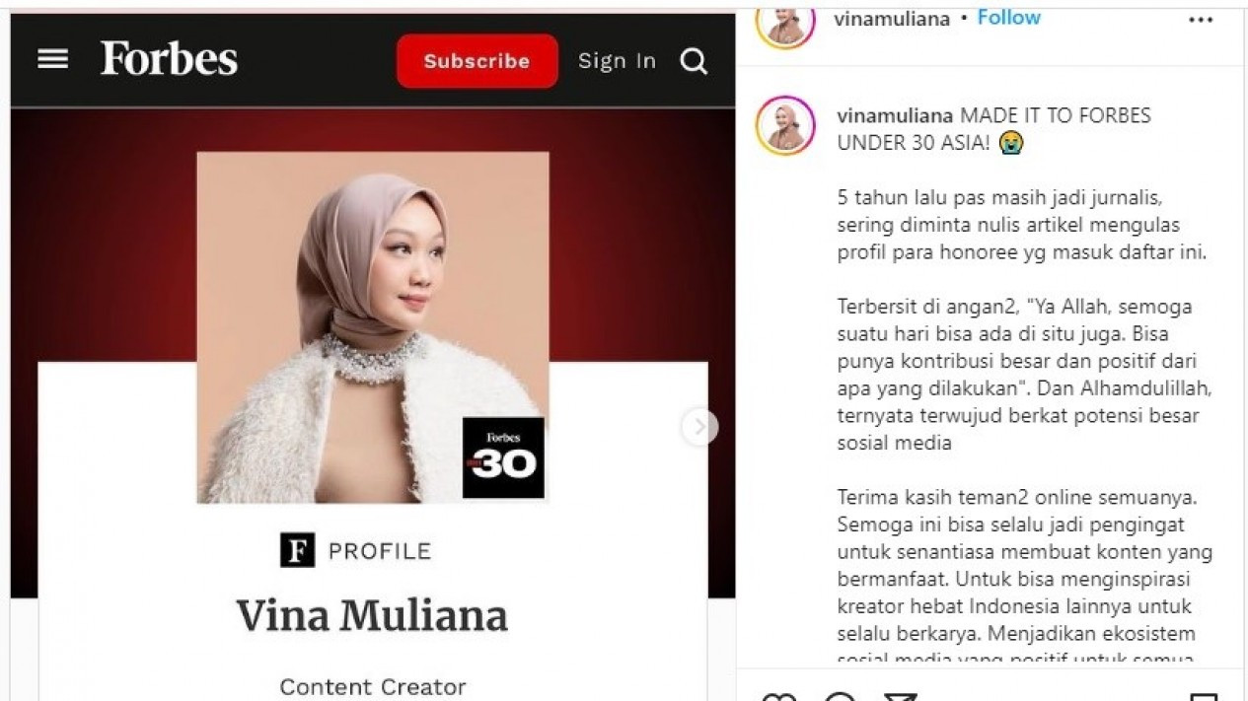The width and height of the screenshot is (1248, 701).
Task: Select the PROFILE label text
Action: (x=380, y=551)
